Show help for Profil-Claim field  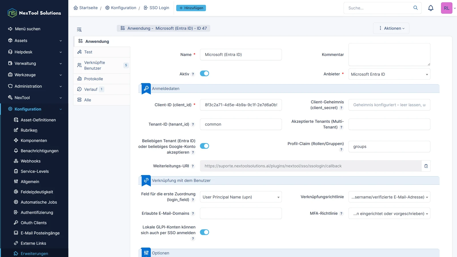pyautogui.click(x=341, y=150)
